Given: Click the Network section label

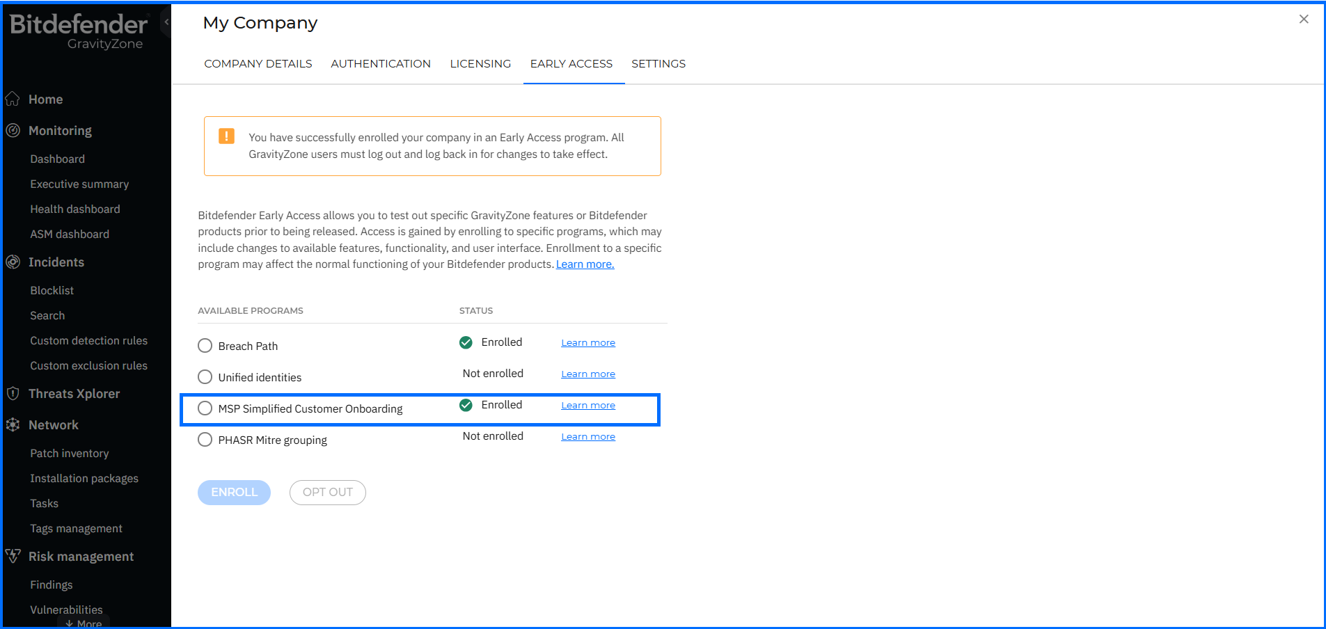Looking at the screenshot, I should [54, 425].
